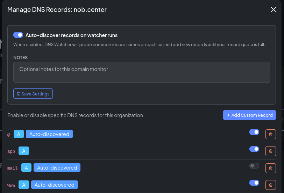Click Add Custom Record button

[249, 115]
